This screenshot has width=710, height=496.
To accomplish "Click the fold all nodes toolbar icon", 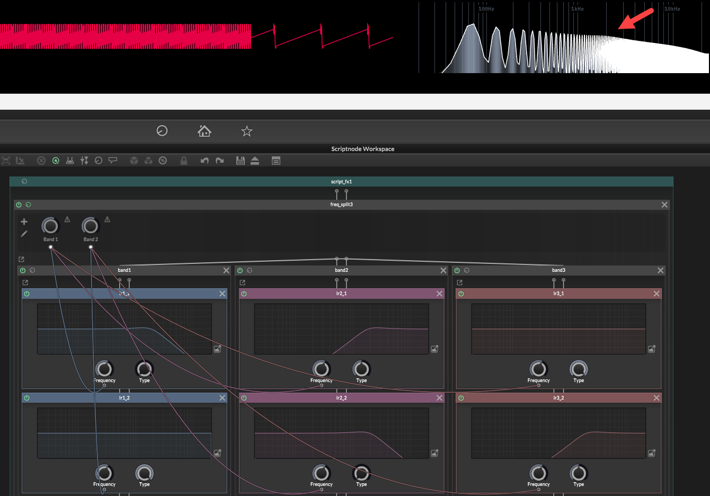I will [x=20, y=161].
